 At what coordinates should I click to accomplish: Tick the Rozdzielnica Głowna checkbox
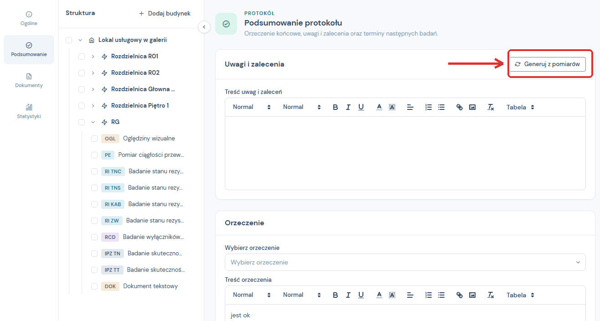(82, 89)
